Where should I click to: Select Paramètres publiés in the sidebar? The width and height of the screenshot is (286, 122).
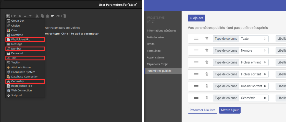coord(163,71)
